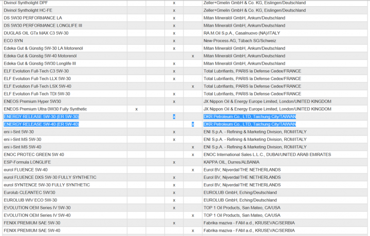This screenshot has width=370, height=236.
Task: Click x mark in ELF Full-Tech LSX 5W-40 row
Action: pyautogui.click(x=193, y=86)
